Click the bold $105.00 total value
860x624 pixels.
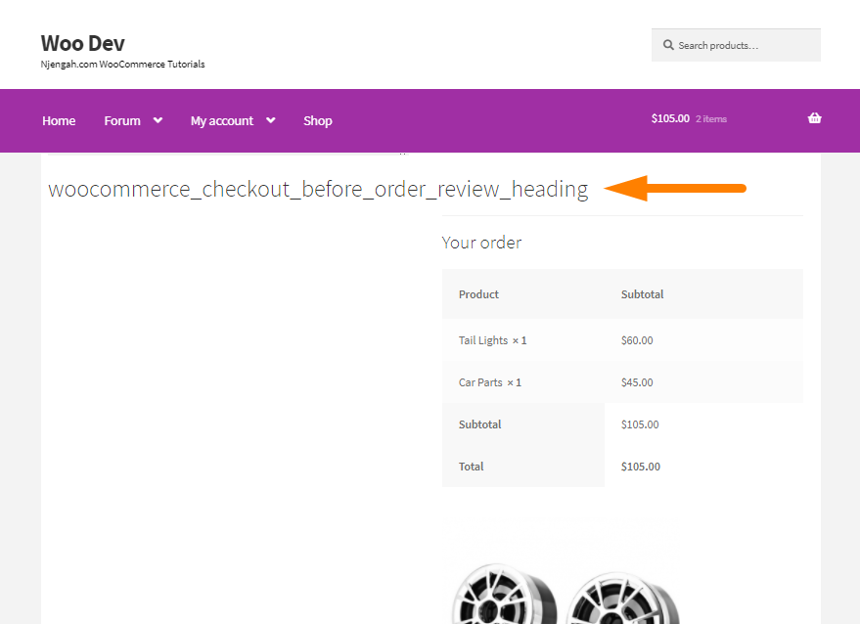pos(641,467)
